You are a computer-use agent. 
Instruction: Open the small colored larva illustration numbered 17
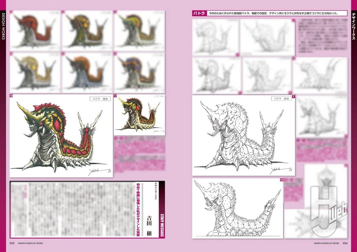point(140,115)
